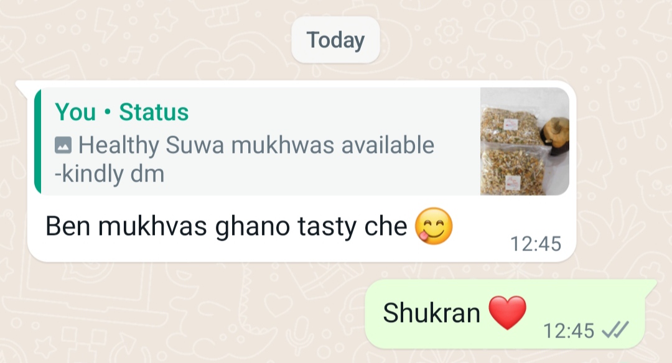Click the word tasty in the message
672x363 pixels.
click(327, 227)
